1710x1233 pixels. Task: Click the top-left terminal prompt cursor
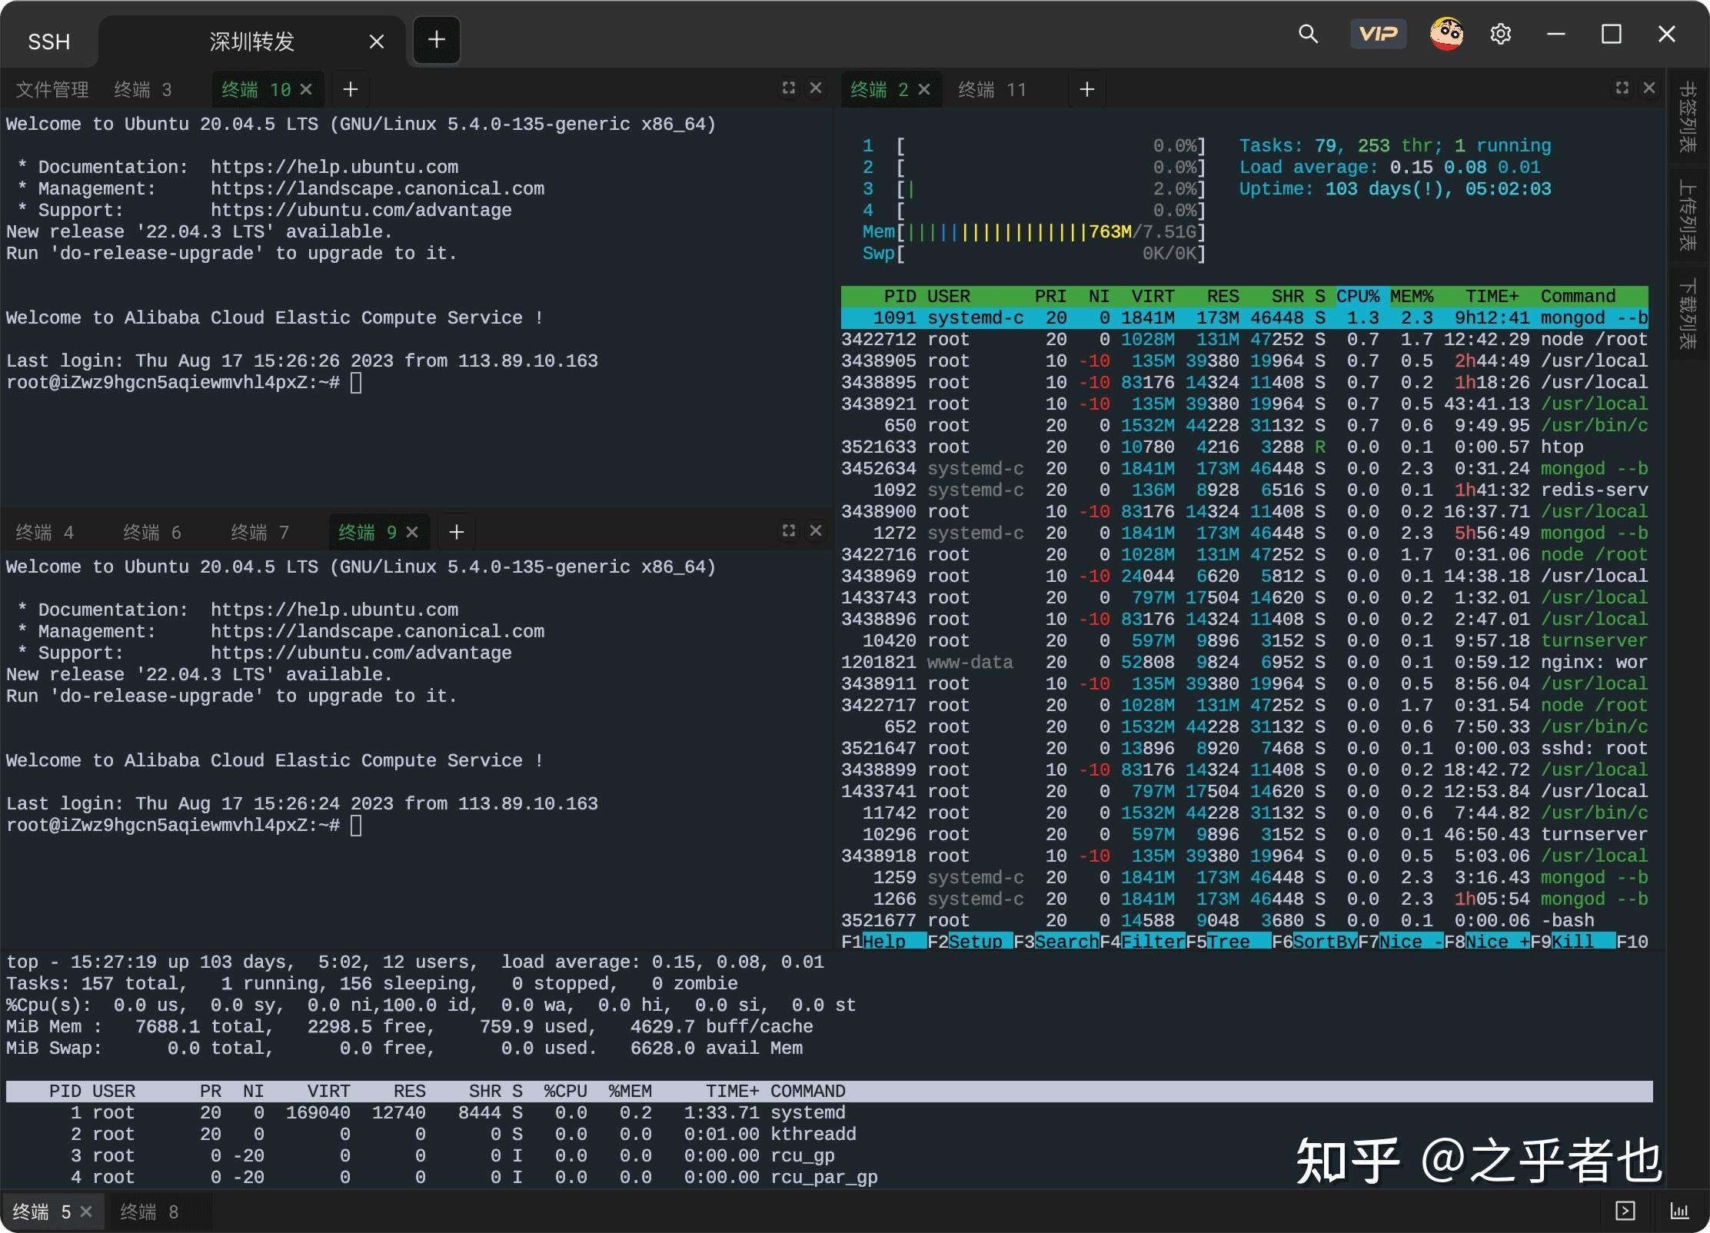pos(356,382)
